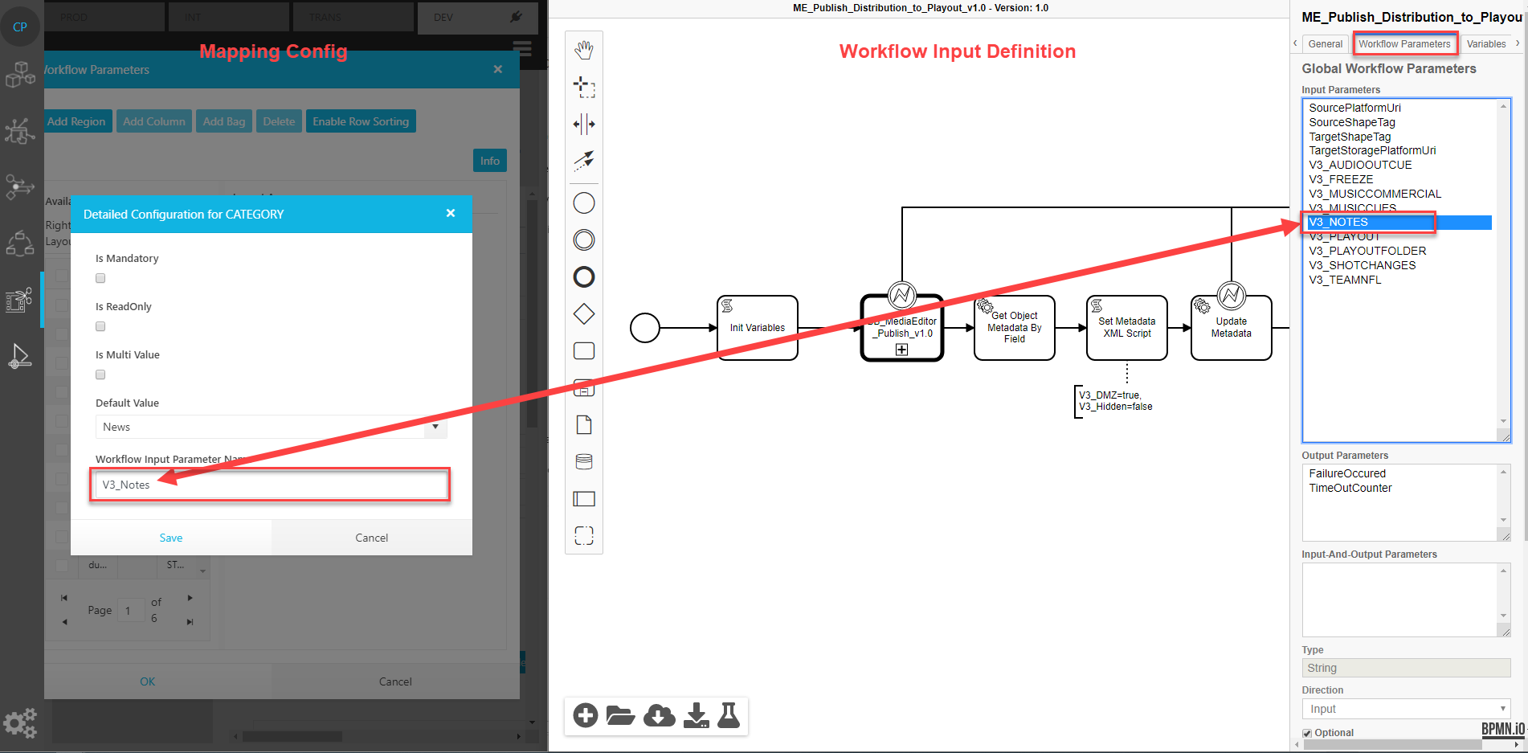The width and height of the screenshot is (1528, 753).
Task: Open the General tab
Action: coord(1325,43)
